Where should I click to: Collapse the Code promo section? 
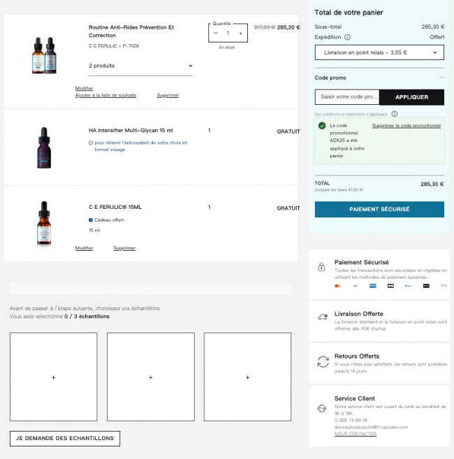click(x=441, y=78)
